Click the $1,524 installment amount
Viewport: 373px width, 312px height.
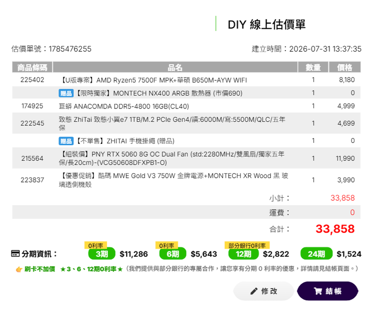tap(349, 254)
